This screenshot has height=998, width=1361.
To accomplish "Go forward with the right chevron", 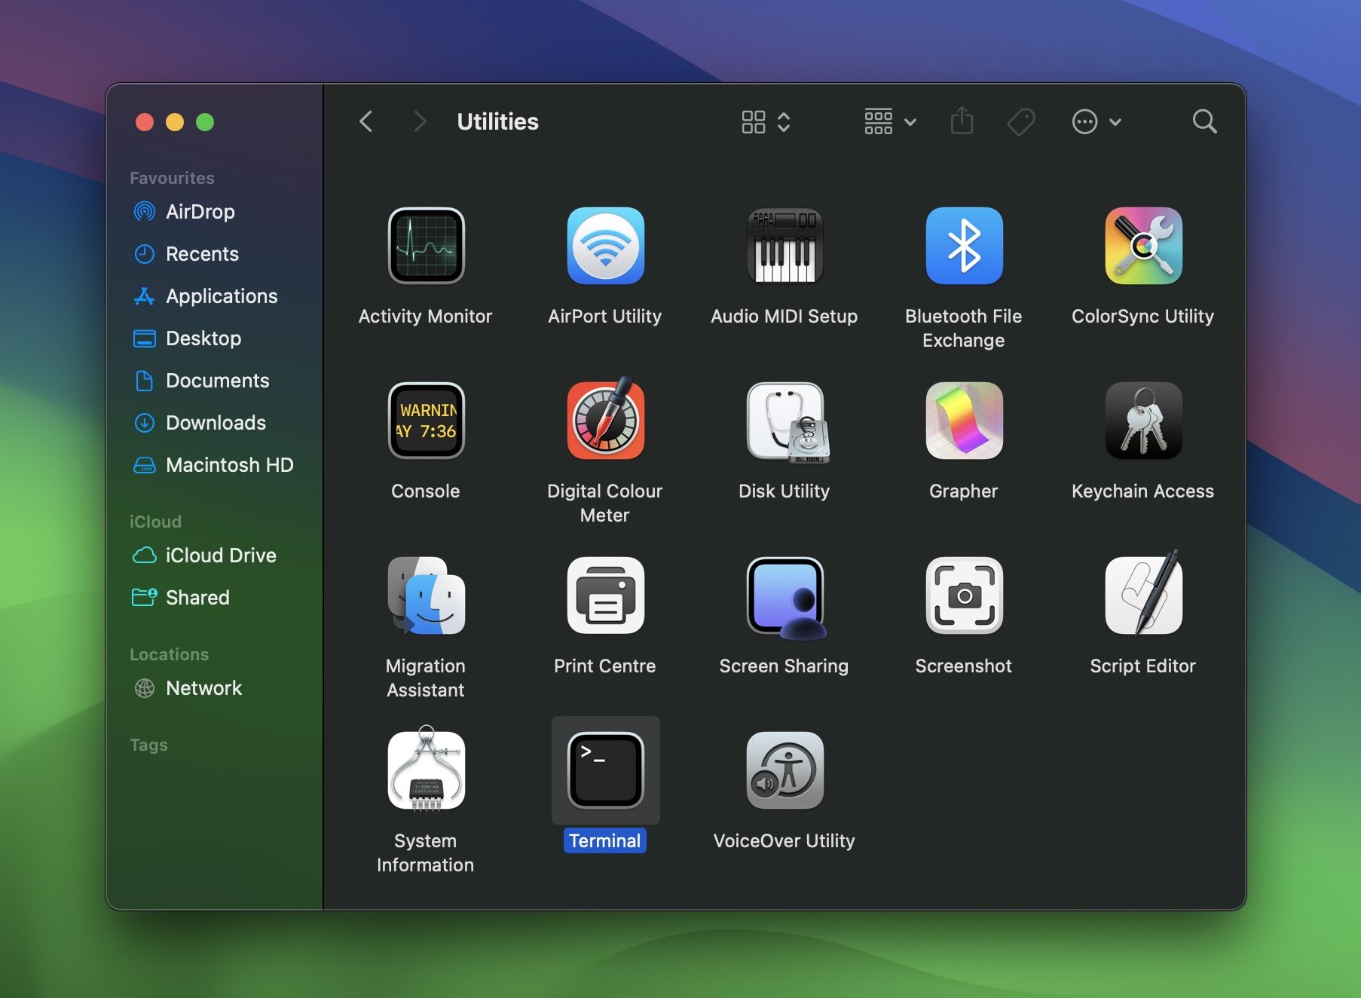I will (420, 121).
